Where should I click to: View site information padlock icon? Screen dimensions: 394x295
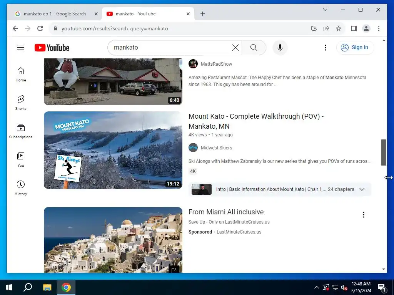tap(55, 28)
